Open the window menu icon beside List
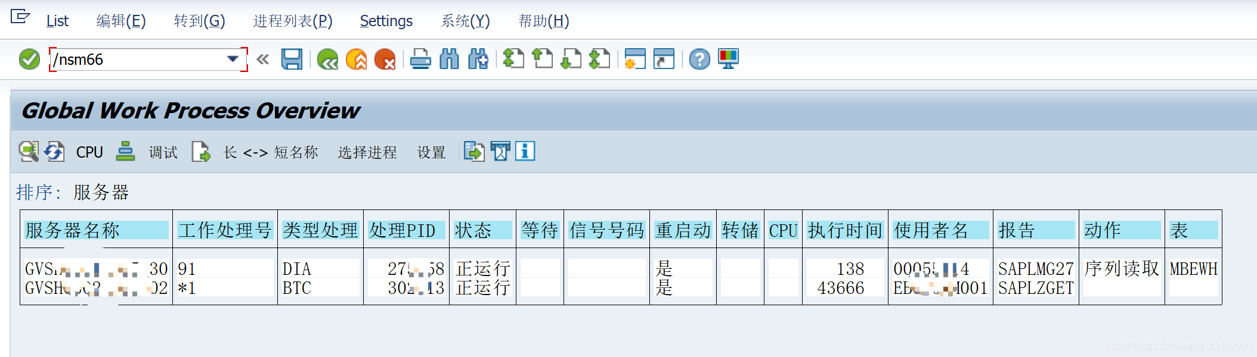 pyautogui.click(x=20, y=17)
